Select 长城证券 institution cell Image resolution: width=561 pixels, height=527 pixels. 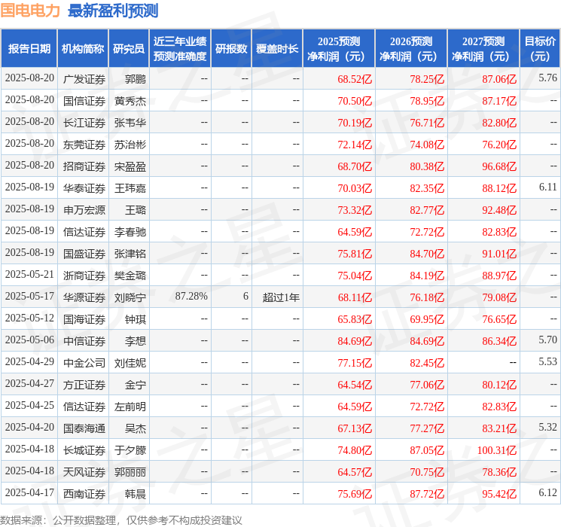[x=84, y=450]
